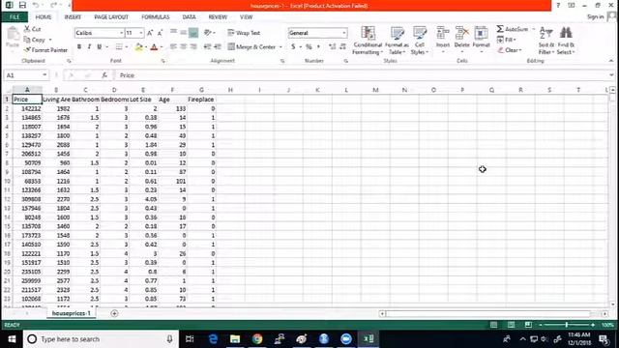Open the Merge & Center dropdown arrow
Screen dimensions: 619x348
click(x=280, y=47)
